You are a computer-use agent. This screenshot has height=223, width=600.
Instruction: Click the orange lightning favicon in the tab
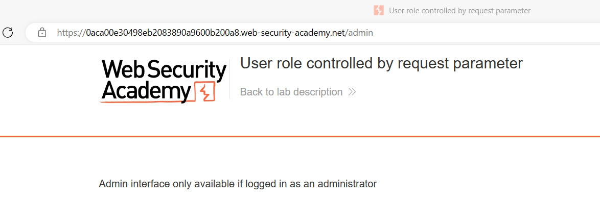[378, 11]
